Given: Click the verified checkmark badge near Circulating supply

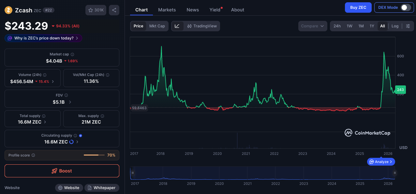Looking at the screenshot, I should click(81, 136).
